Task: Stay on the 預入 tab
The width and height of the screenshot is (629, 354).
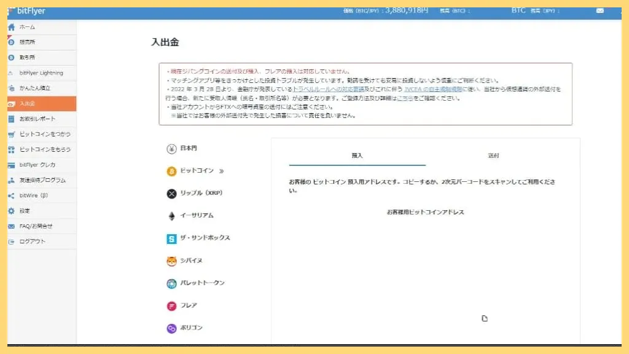Action: [x=357, y=156]
